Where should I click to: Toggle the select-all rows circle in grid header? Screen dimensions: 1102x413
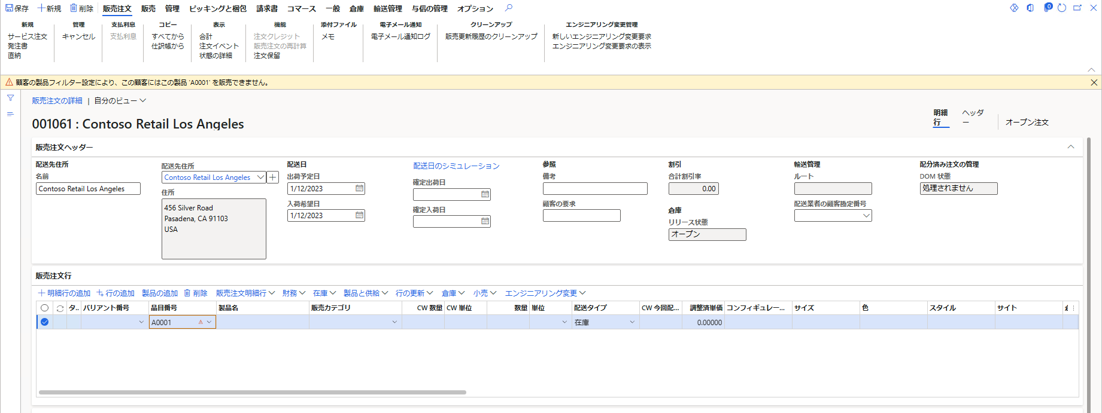click(x=44, y=308)
